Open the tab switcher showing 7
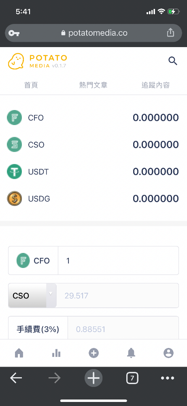Screen dimensions: 187x406 (x=132, y=378)
